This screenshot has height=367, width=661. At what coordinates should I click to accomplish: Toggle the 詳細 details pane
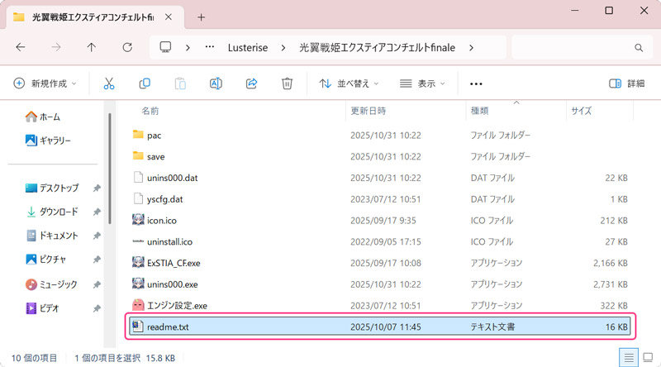pos(626,83)
